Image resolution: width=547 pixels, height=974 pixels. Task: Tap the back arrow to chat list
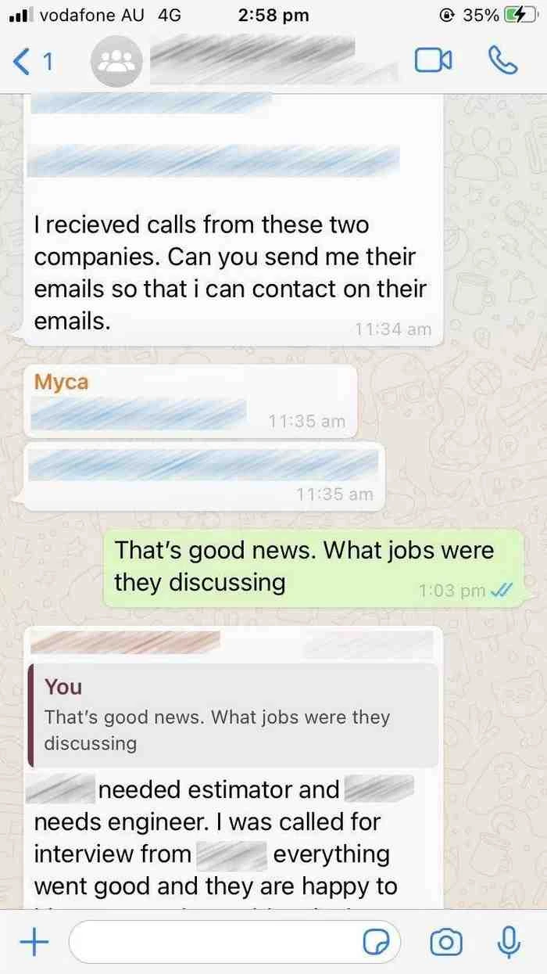point(23,61)
